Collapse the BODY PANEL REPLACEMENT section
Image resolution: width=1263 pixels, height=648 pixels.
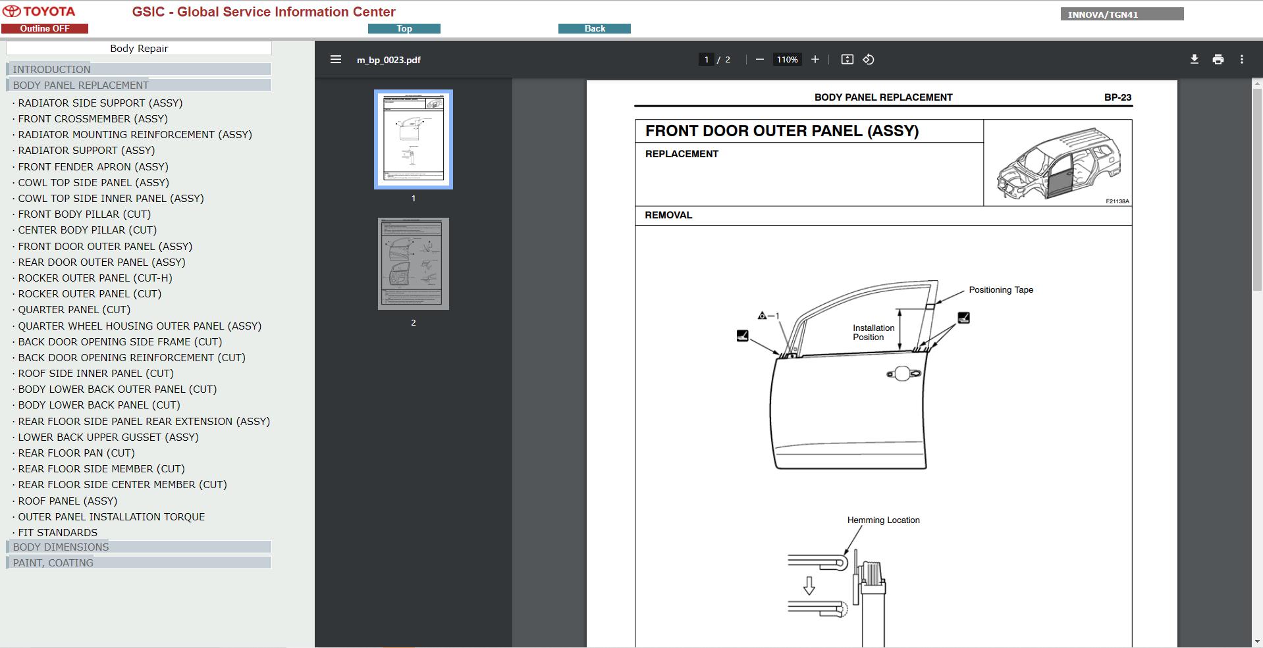click(138, 85)
